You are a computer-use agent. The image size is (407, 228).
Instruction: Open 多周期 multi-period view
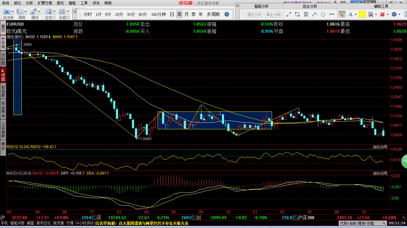coord(213,14)
